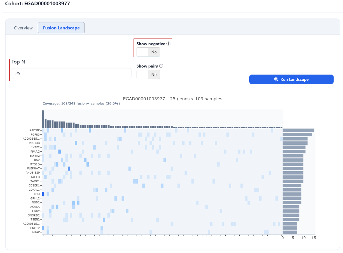Click the Show negative info icon
343x253 pixels.
[168, 44]
